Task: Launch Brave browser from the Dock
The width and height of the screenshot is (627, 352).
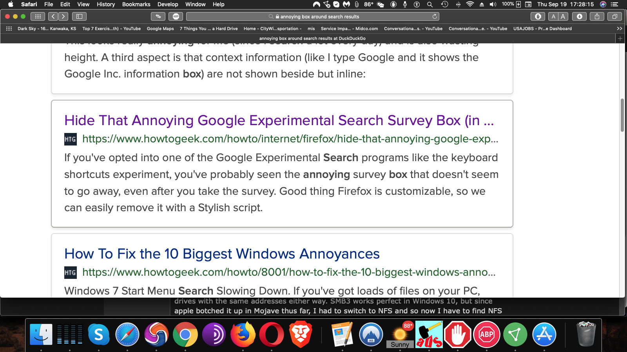Action: 301,334
